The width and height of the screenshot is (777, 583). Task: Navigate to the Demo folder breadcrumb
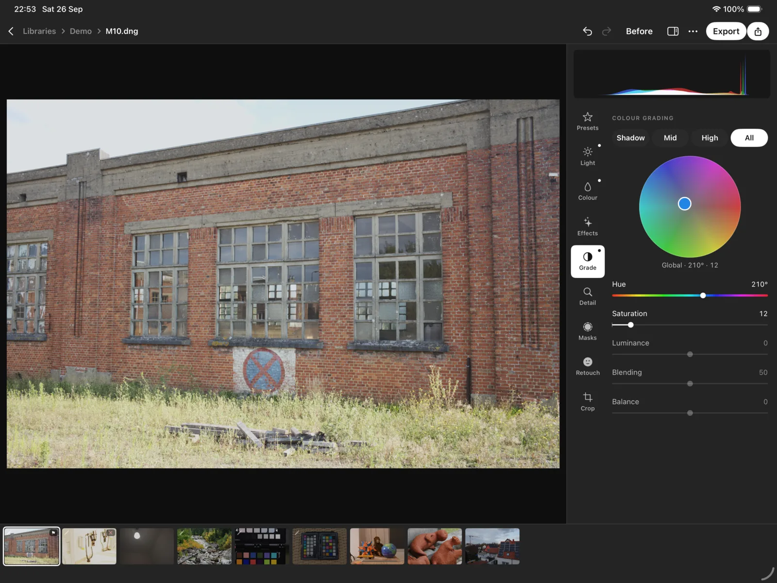coord(81,31)
